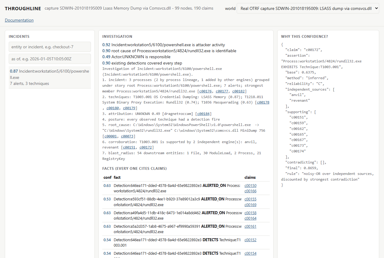
Task: Open the world selector dropdown
Action: tap(308, 8)
